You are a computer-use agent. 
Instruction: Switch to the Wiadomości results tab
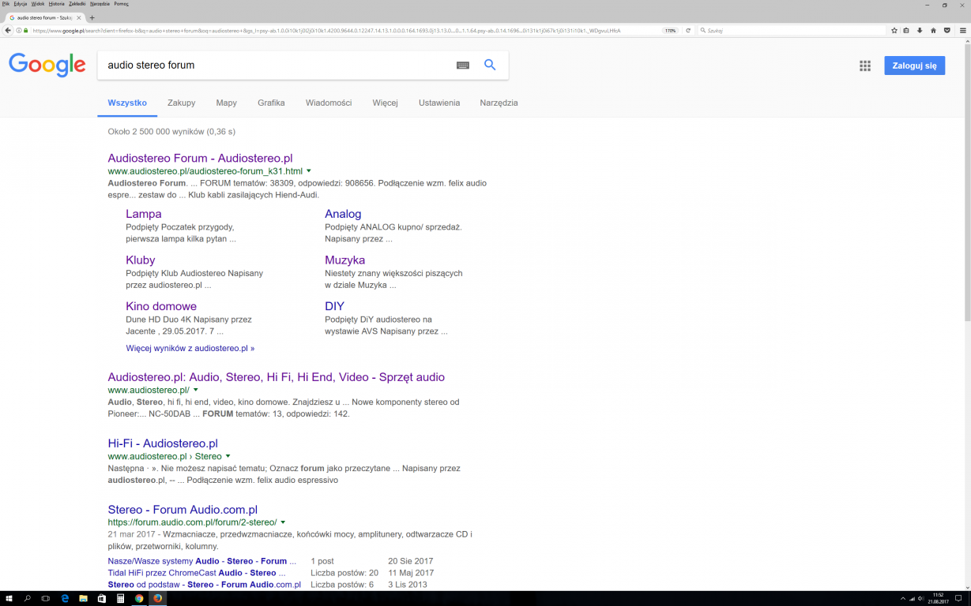tap(329, 103)
